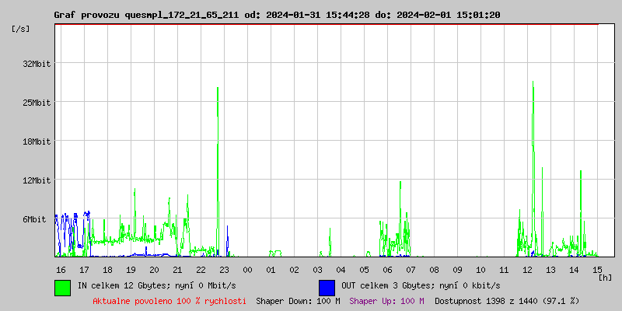Click the blue OUT traffic legend swatch
Image resolution: width=622 pixels, height=311 pixels.
327,287
